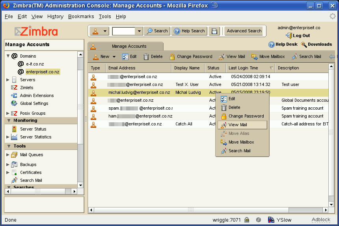This screenshot has height=226, width=339.
Task: Choose Search Mail in the context menu
Action: pos(242,151)
